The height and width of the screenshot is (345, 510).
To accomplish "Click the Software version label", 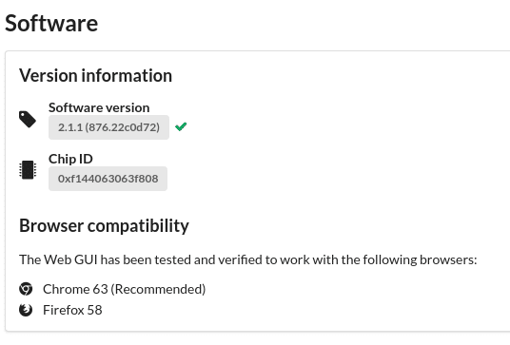I will 99,107.
